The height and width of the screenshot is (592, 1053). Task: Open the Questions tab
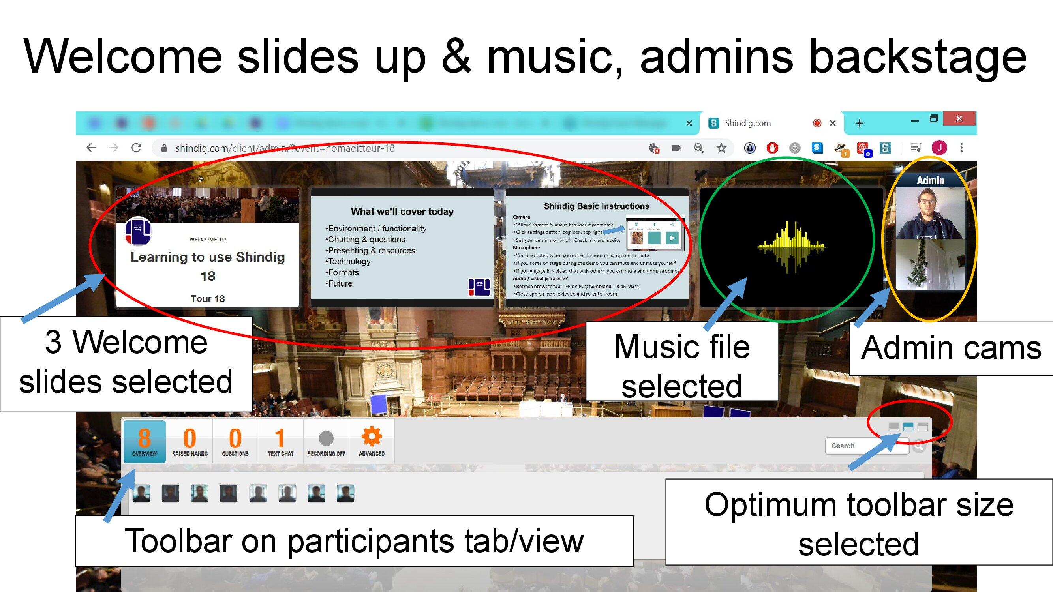[235, 441]
